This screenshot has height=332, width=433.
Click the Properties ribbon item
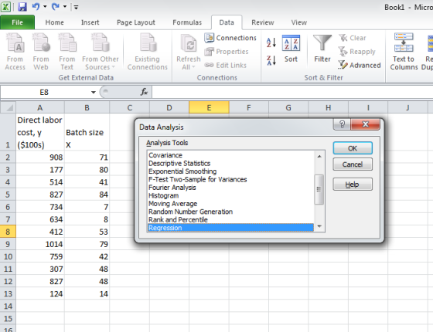coord(227,52)
